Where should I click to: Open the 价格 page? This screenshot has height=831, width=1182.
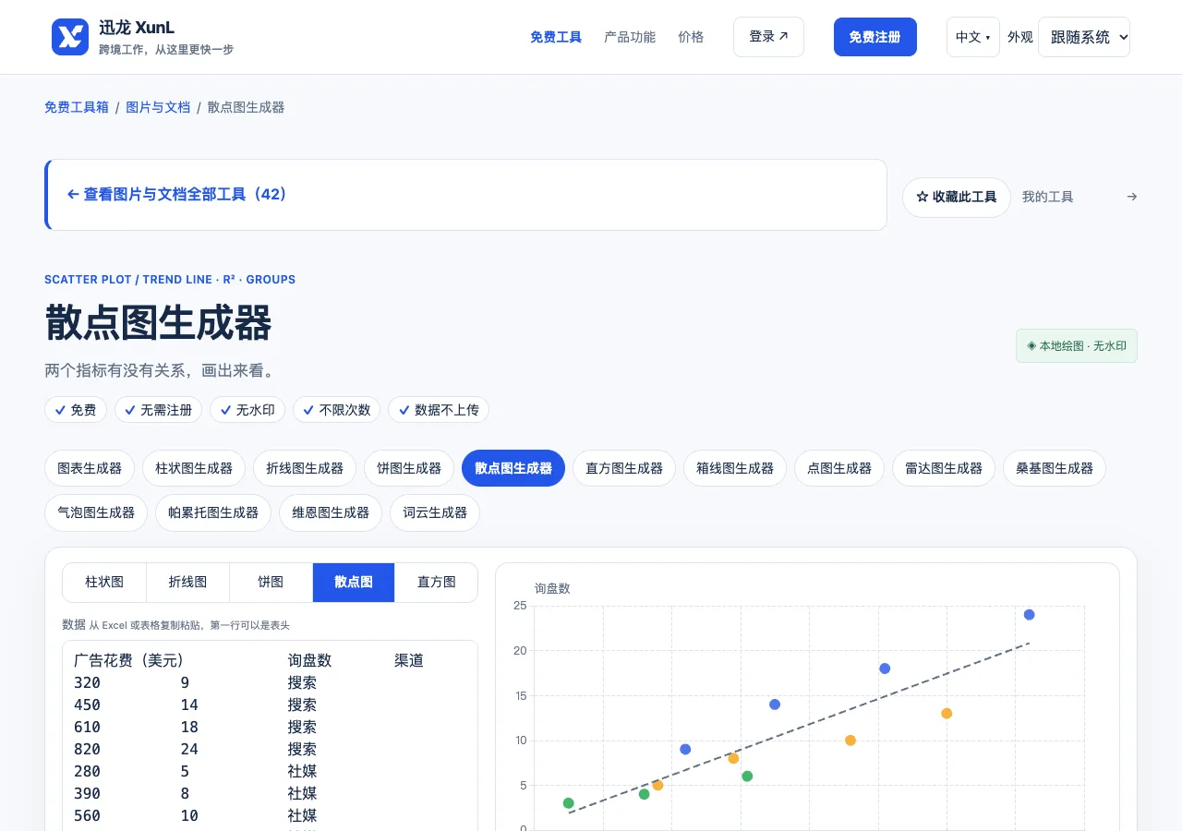coord(691,37)
